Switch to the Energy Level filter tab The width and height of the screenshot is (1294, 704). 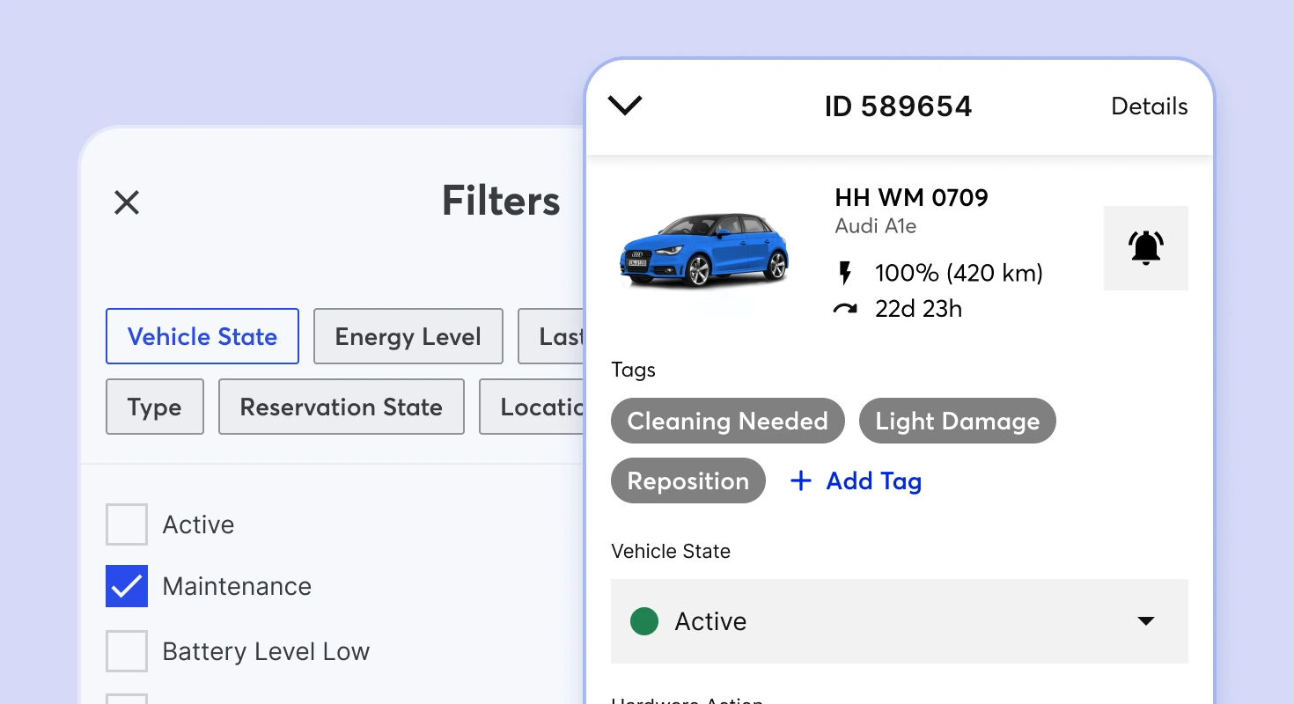[x=408, y=336]
